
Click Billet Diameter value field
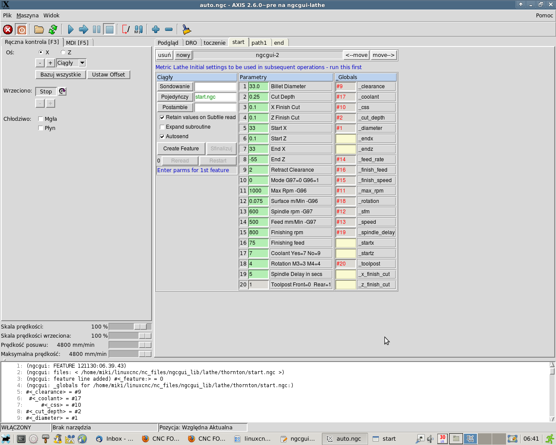click(x=258, y=86)
